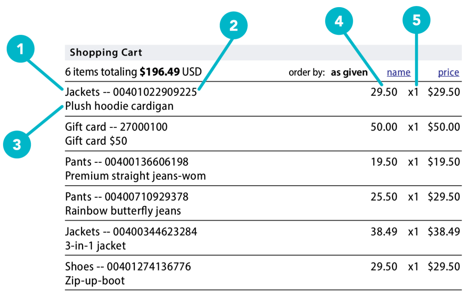Select the Premium straight jeans-wom row
This screenshot has height=293, width=466.
click(x=135, y=176)
